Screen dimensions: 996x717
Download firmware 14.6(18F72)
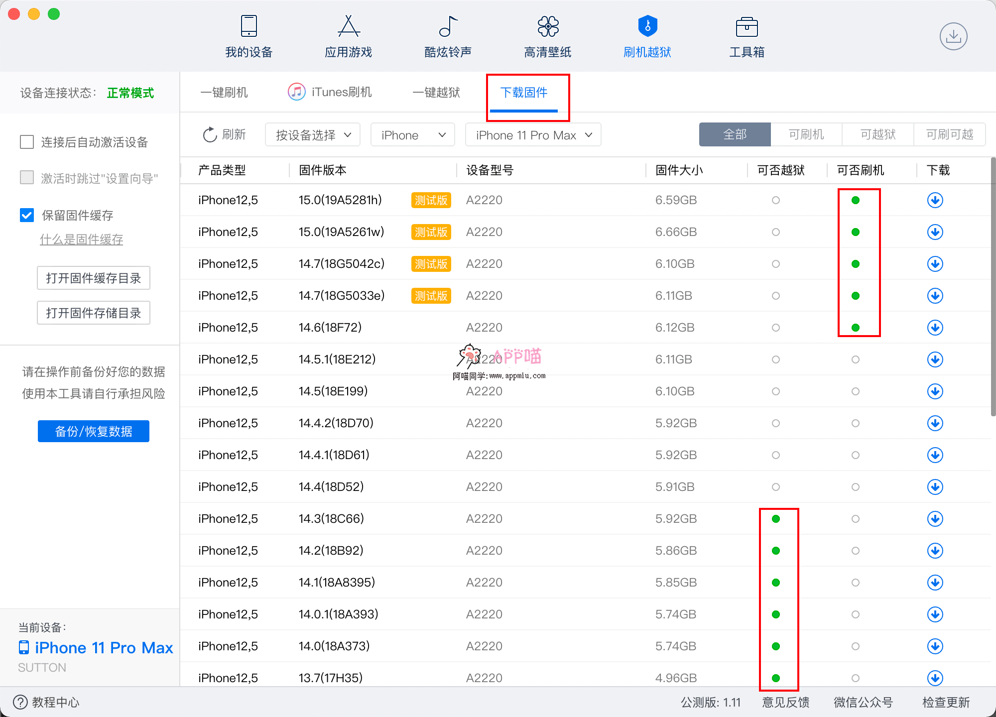point(935,328)
